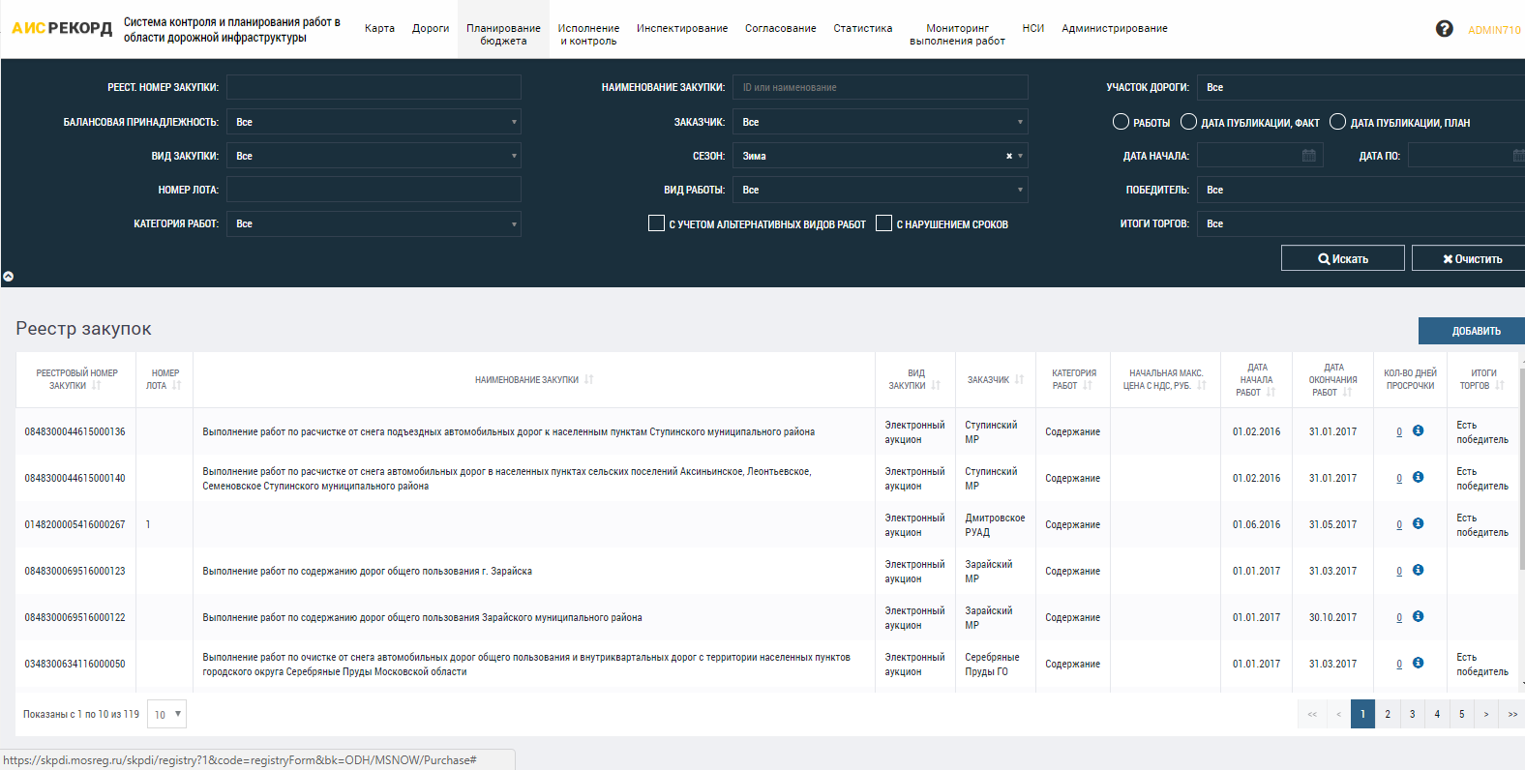Sort by ДАТА ОКОНЧАНИЯ РАБОТ column
The image size is (1525, 770).
(1347, 392)
